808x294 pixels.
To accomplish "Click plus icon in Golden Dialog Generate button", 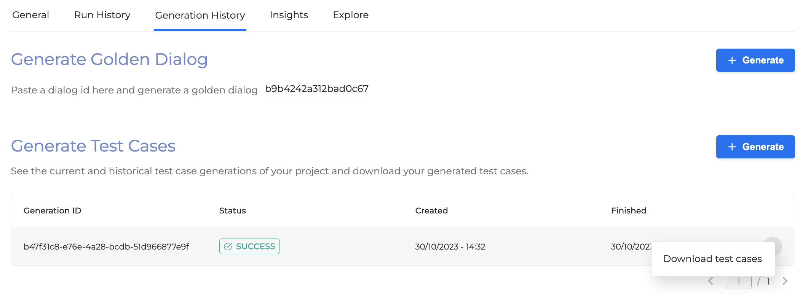I will click(732, 60).
